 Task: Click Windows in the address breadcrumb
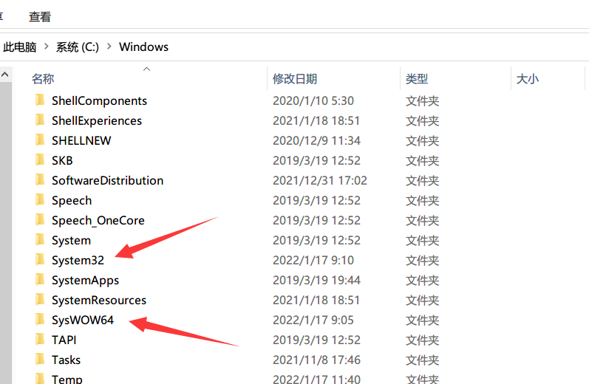pyautogui.click(x=143, y=47)
